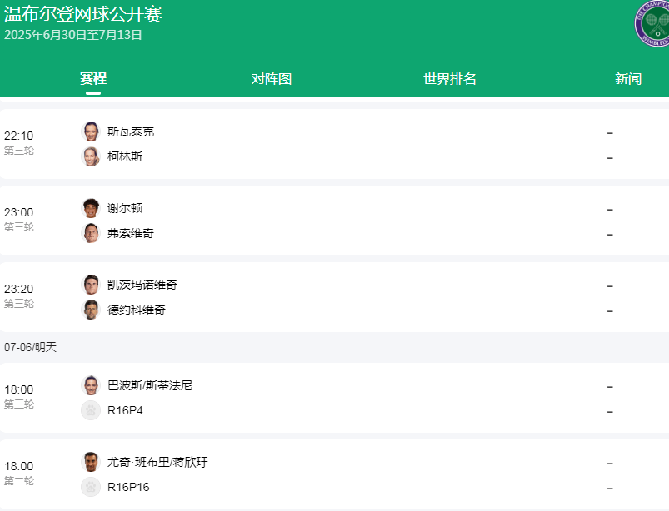Select the 世界排名 tab

(450, 79)
